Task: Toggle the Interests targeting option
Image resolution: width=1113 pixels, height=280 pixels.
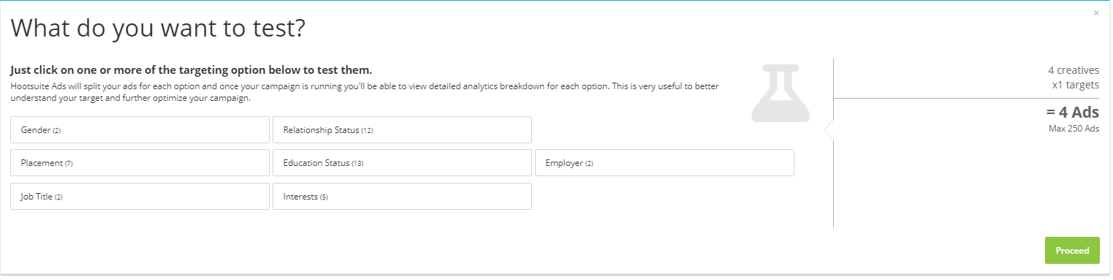Action: click(402, 196)
